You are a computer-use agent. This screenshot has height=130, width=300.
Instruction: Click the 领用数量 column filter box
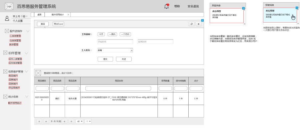click(x=165, y=88)
